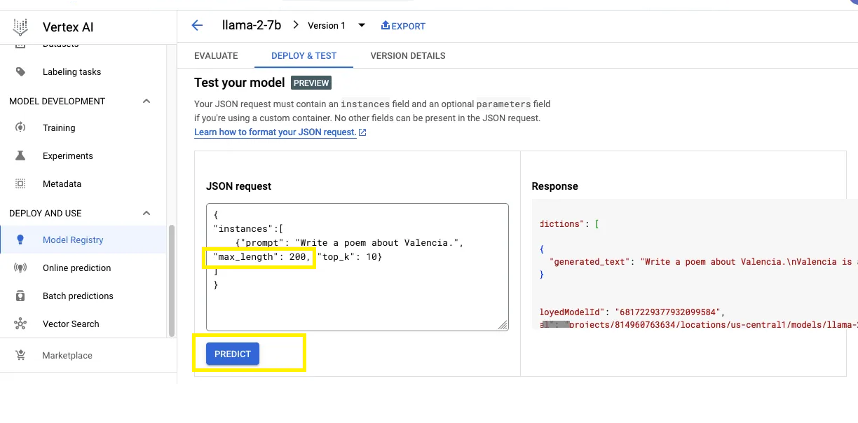Click the Export upload icon
Screen dimensions: 858x423
coord(385,25)
